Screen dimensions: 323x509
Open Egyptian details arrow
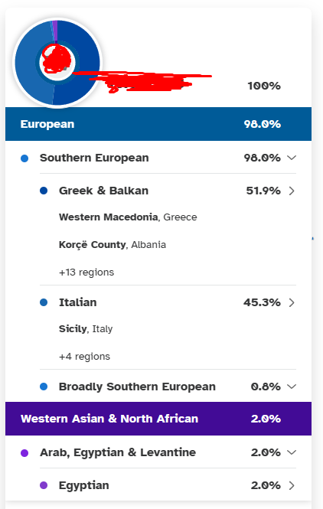pyautogui.click(x=292, y=485)
